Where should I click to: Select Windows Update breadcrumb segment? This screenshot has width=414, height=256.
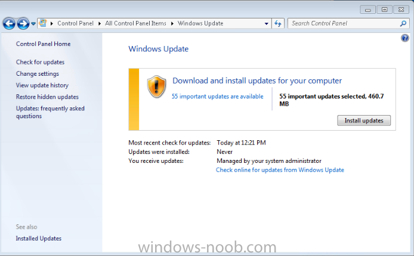point(200,23)
